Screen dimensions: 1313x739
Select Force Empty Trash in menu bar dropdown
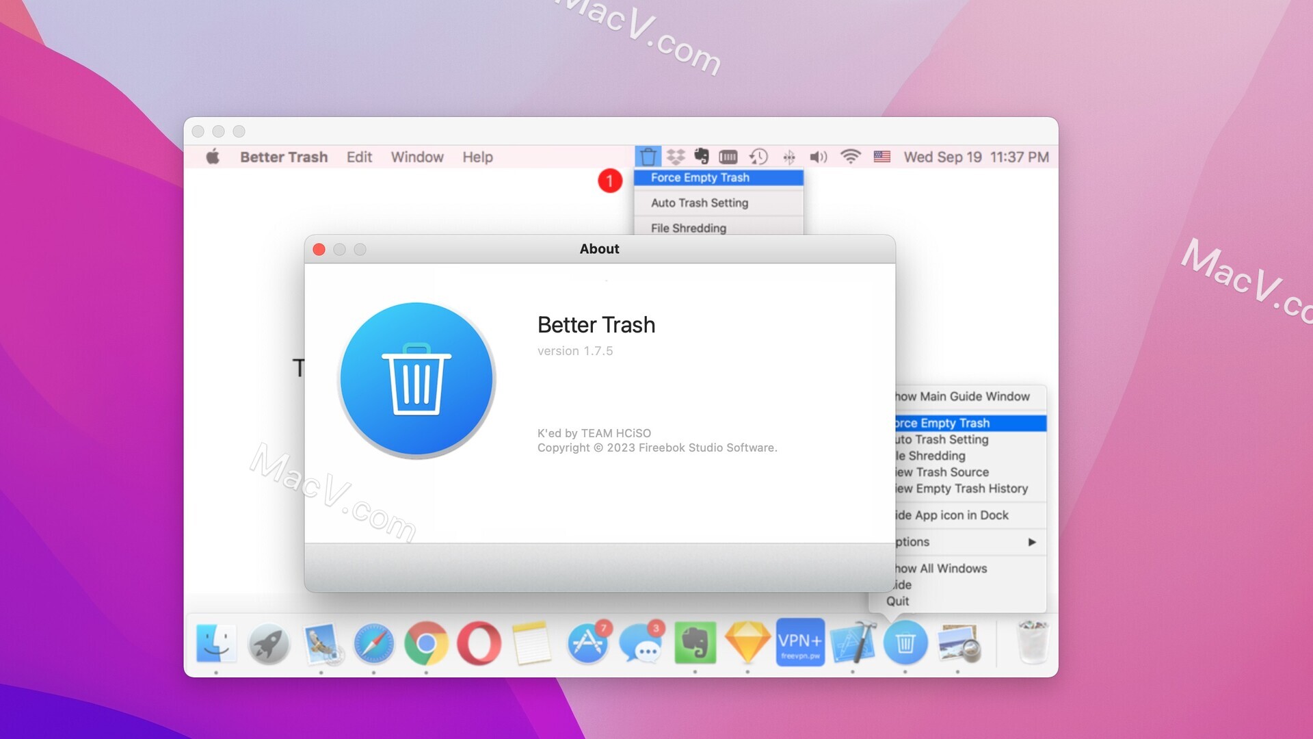[719, 177]
